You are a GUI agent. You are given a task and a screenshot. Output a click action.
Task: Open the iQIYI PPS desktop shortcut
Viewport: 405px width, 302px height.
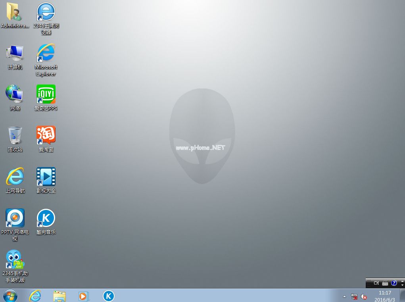click(x=46, y=94)
